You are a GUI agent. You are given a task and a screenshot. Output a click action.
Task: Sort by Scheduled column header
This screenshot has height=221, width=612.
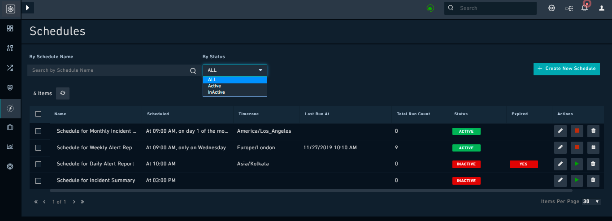(x=158, y=114)
